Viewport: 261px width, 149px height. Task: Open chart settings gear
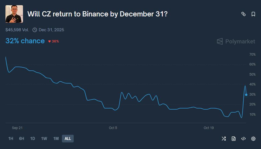[253, 139]
